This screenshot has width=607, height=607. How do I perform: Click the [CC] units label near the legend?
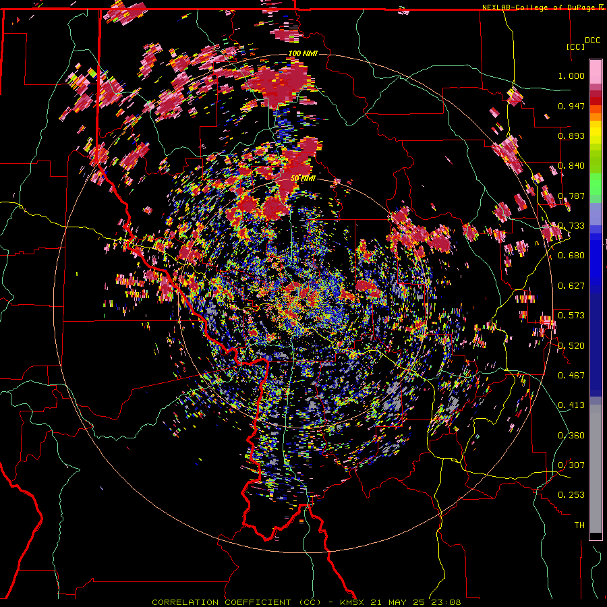[576, 47]
